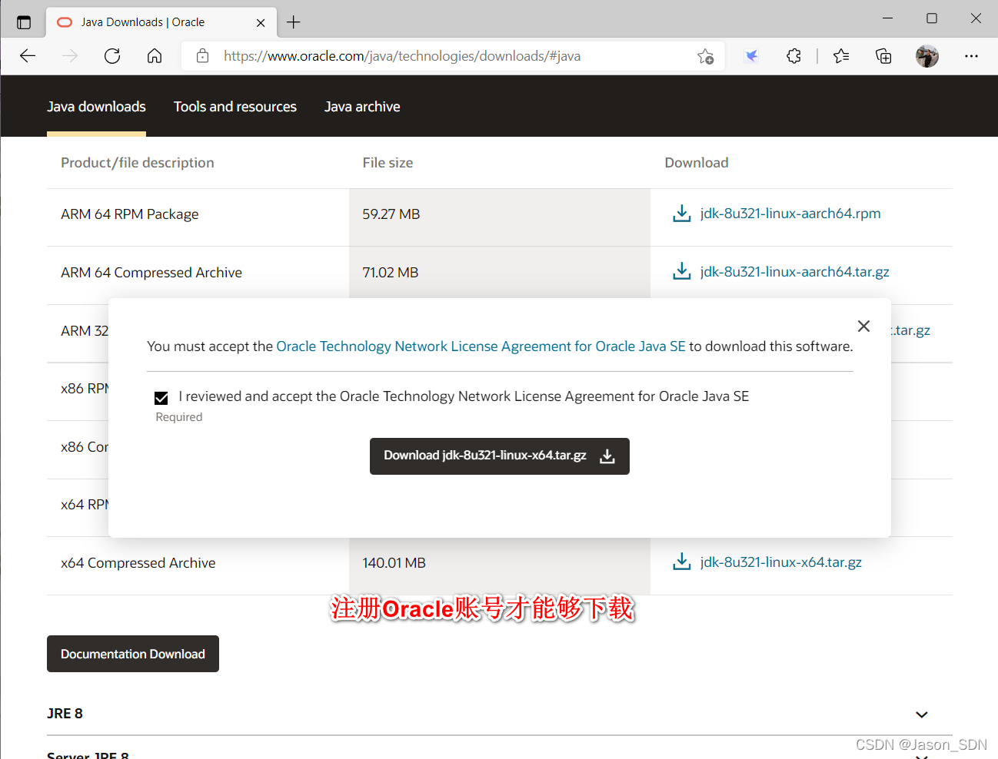This screenshot has height=759, width=998.
Task: Click the Download column header
Action: tap(697, 163)
